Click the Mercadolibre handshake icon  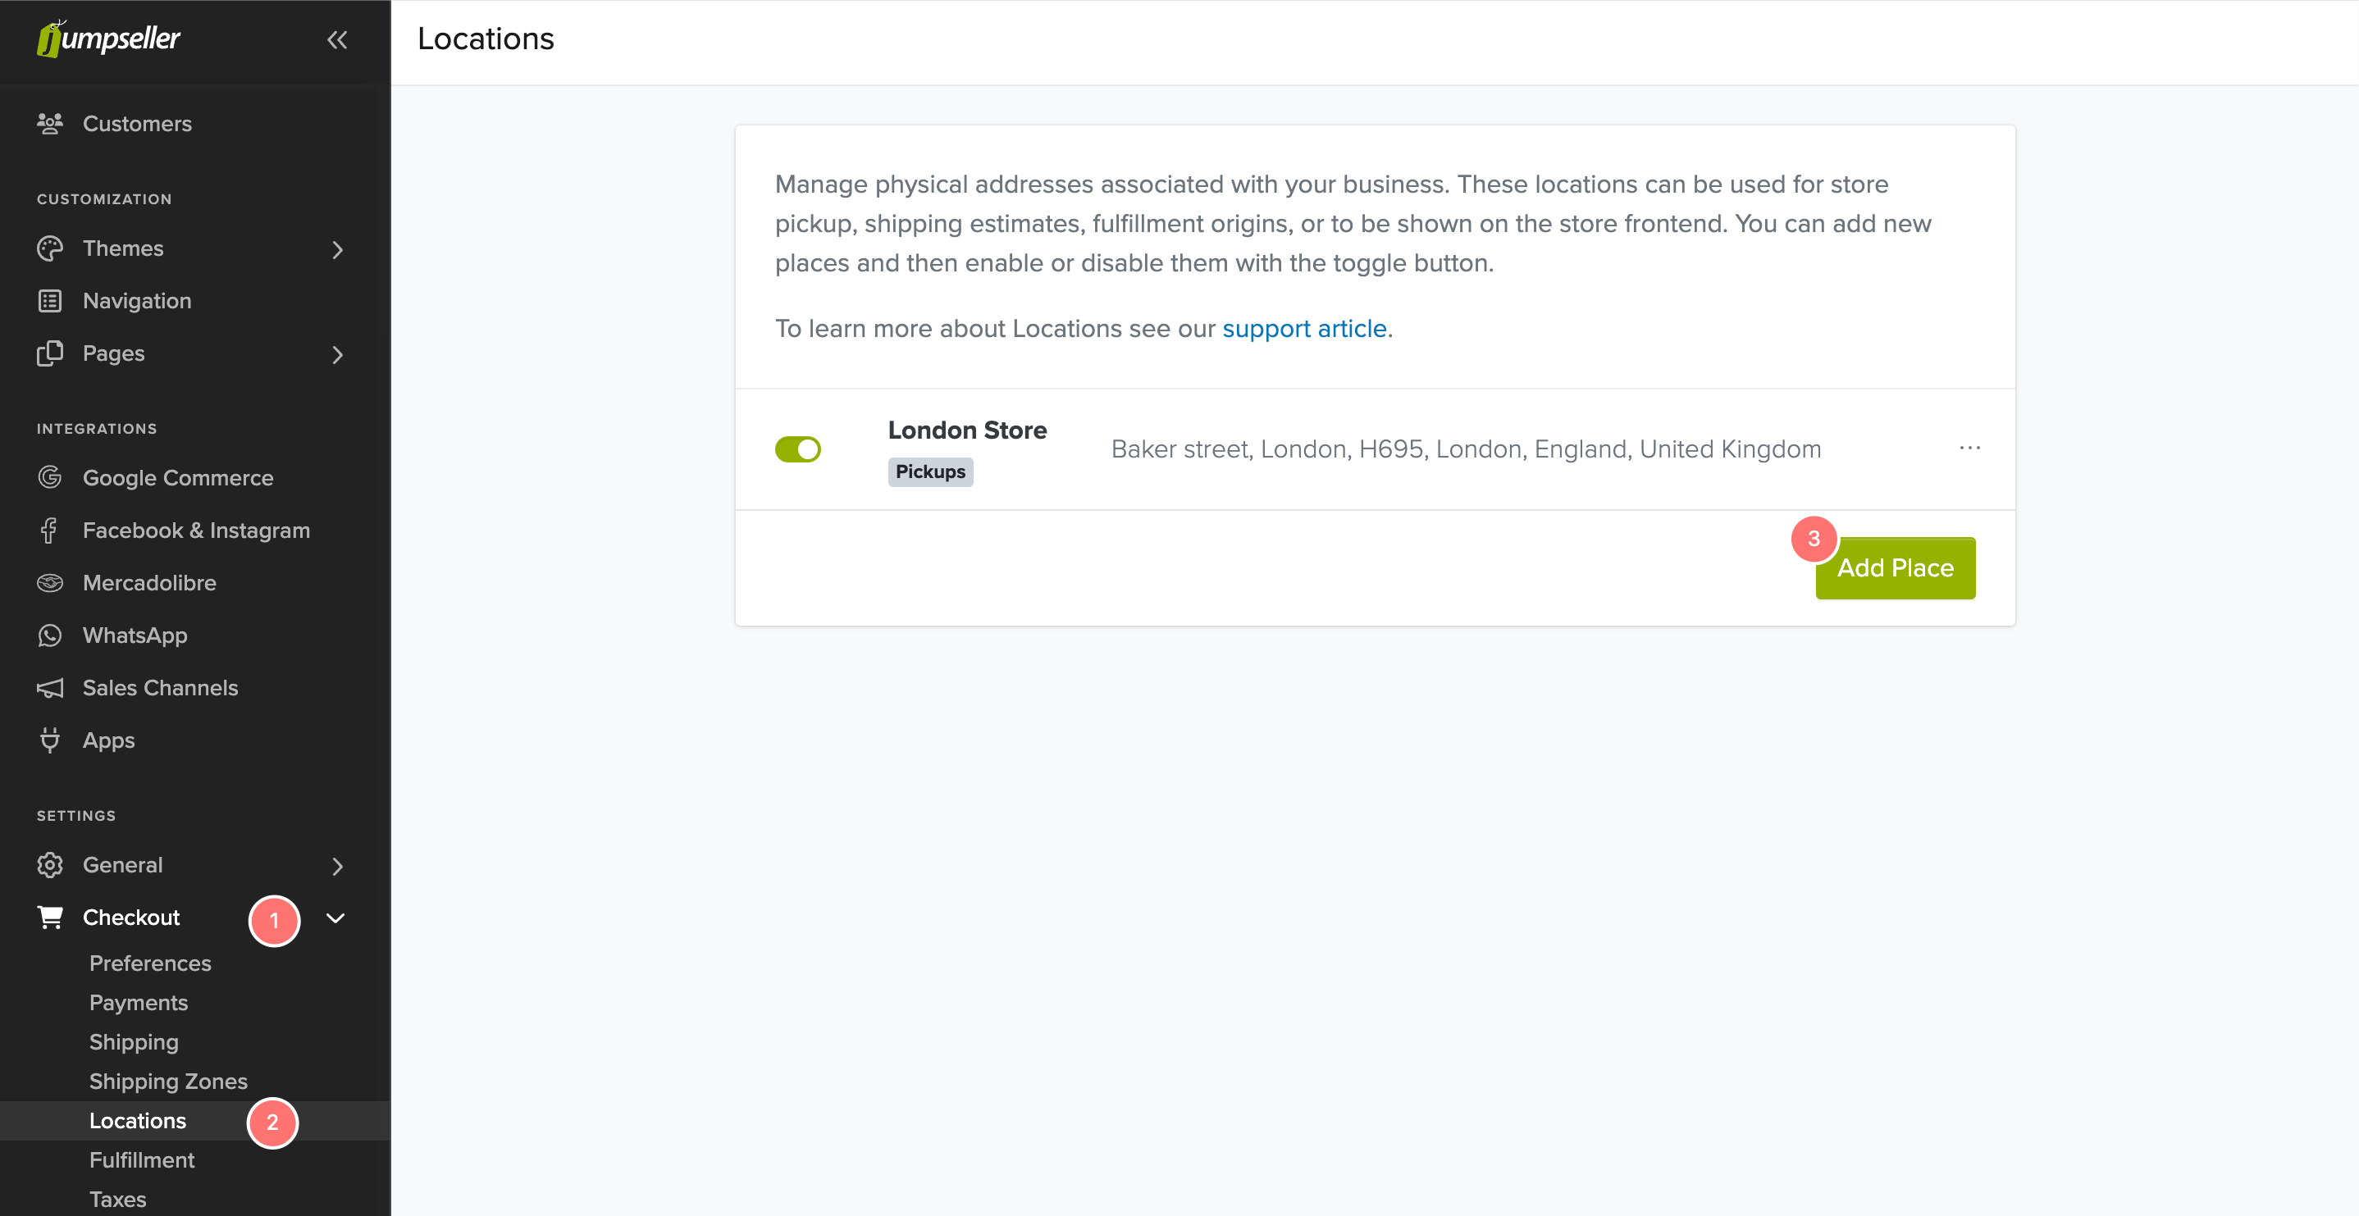[50, 582]
